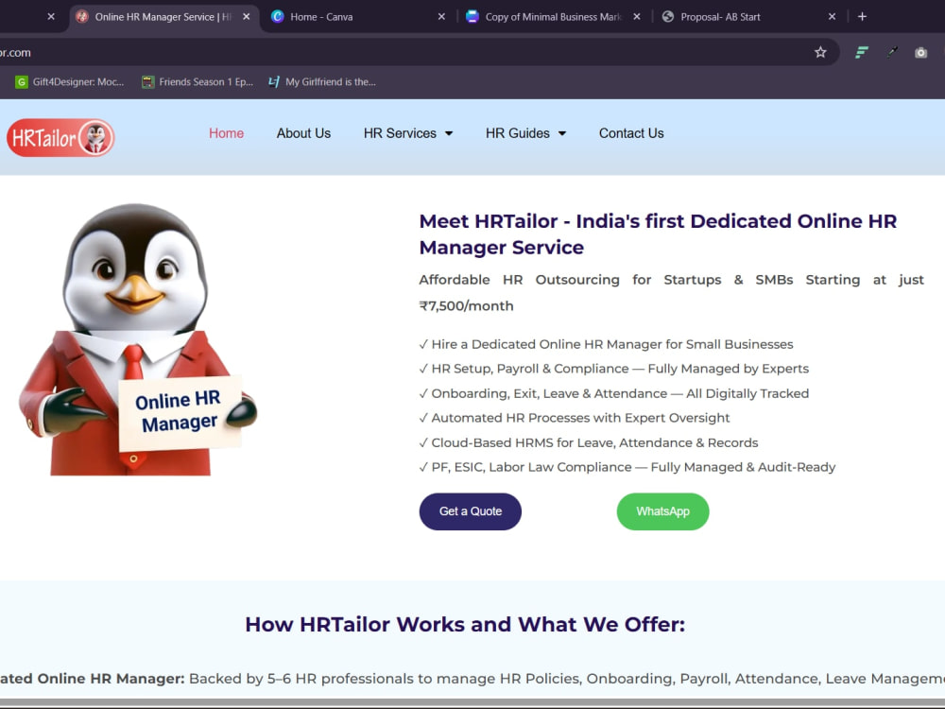Image resolution: width=945 pixels, height=709 pixels.
Task: Go to the Home menu item
Action: click(226, 133)
